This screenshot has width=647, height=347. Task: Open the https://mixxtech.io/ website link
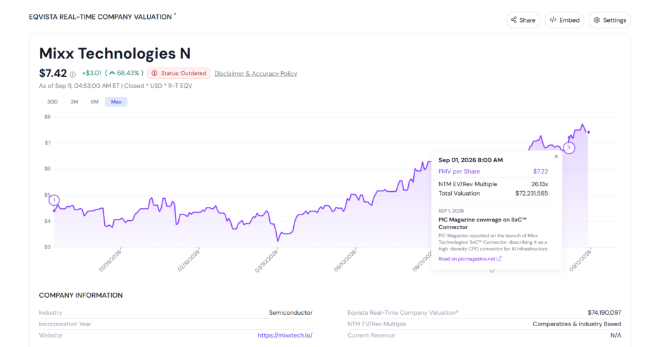[285, 336]
